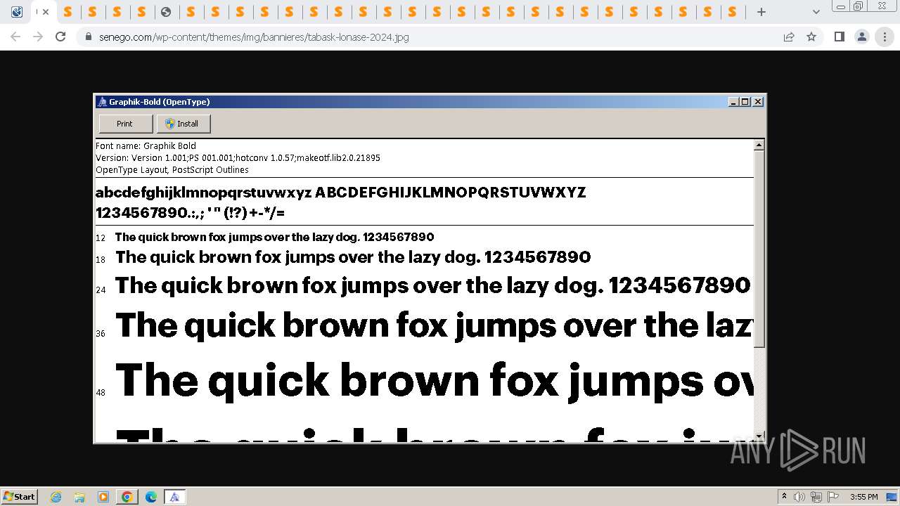The width and height of the screenshot is (900, 506).
Task: Open Graphik-Bold window system menu icon
Action: click(103, 102)
